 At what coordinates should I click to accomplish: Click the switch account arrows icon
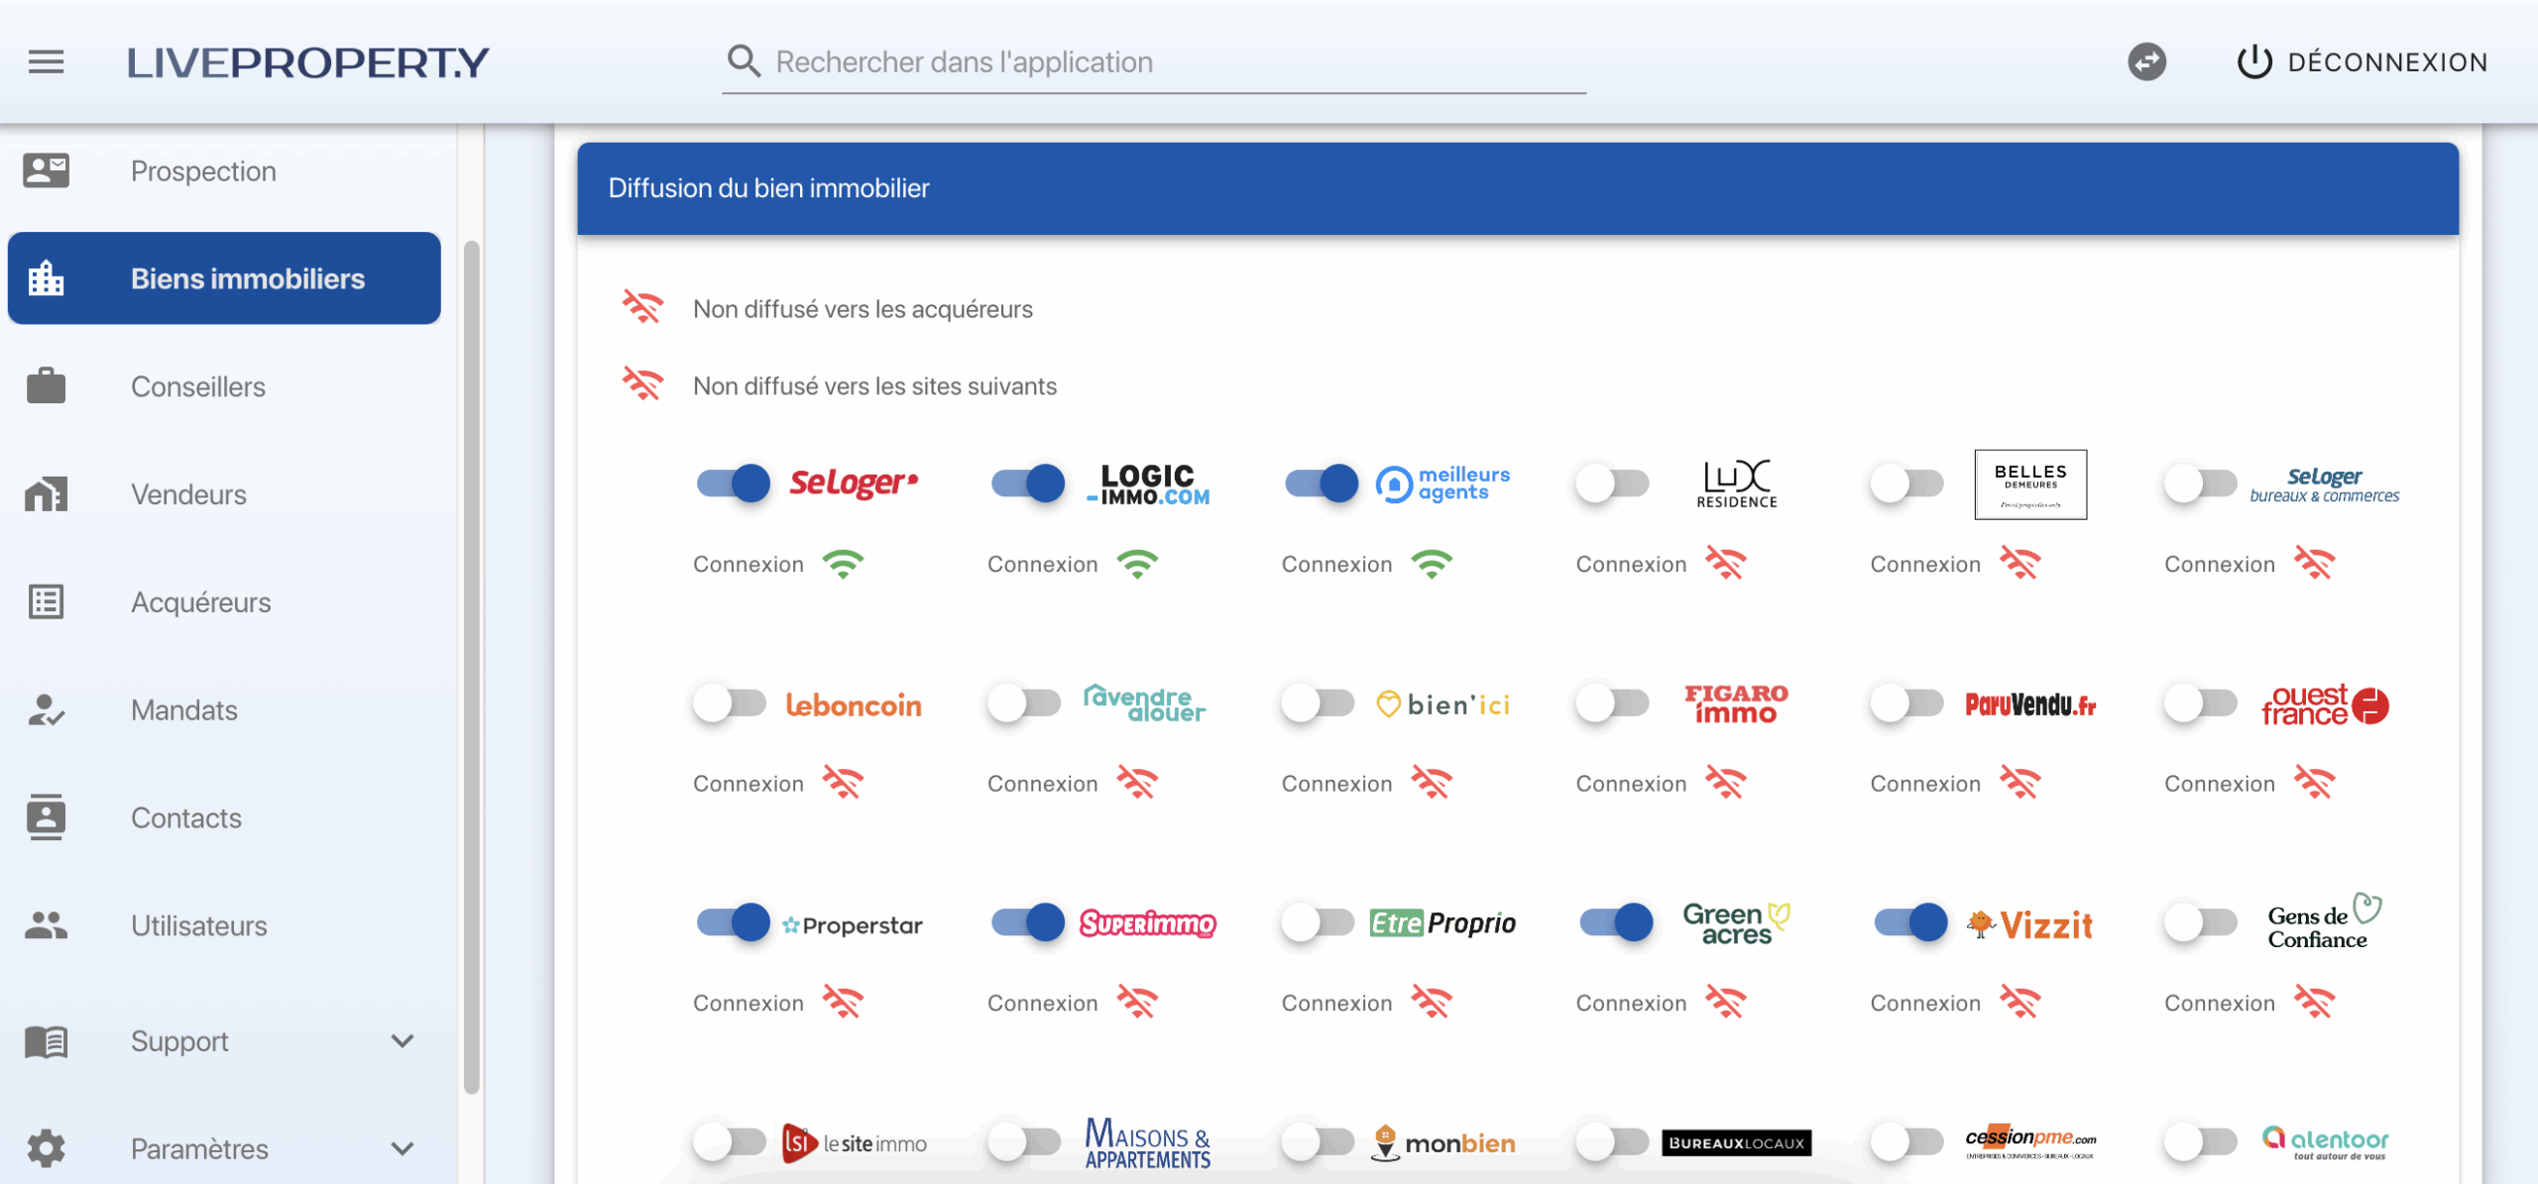pos(2146,62)
